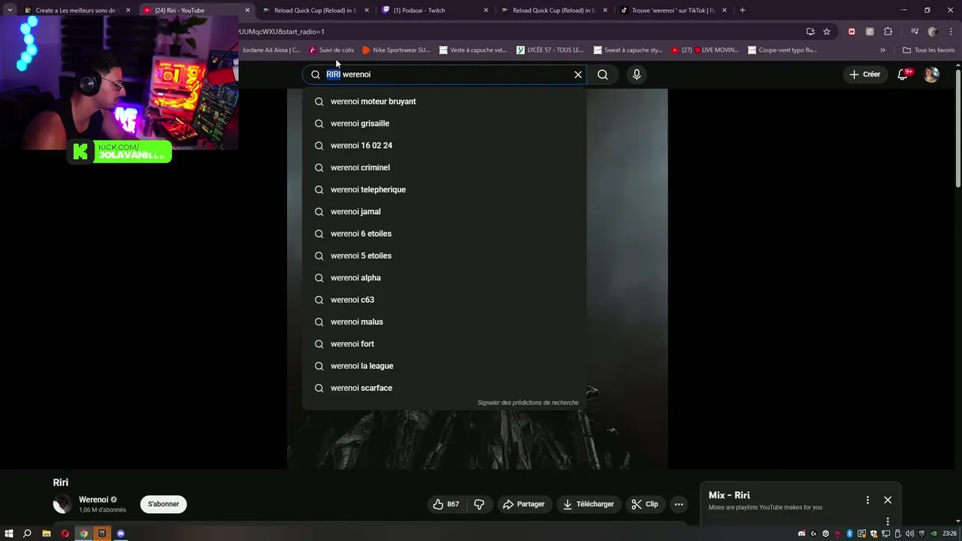Image resolution: width=962 pixels, height=541 pixels.
Task: Select suggestion 'werenoi c63'
Action: 444,300
